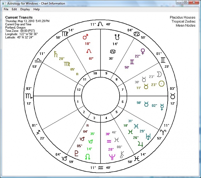201x178 pixels.
Task: Click house number 1 in the inner ring
Action: [78, 102]
